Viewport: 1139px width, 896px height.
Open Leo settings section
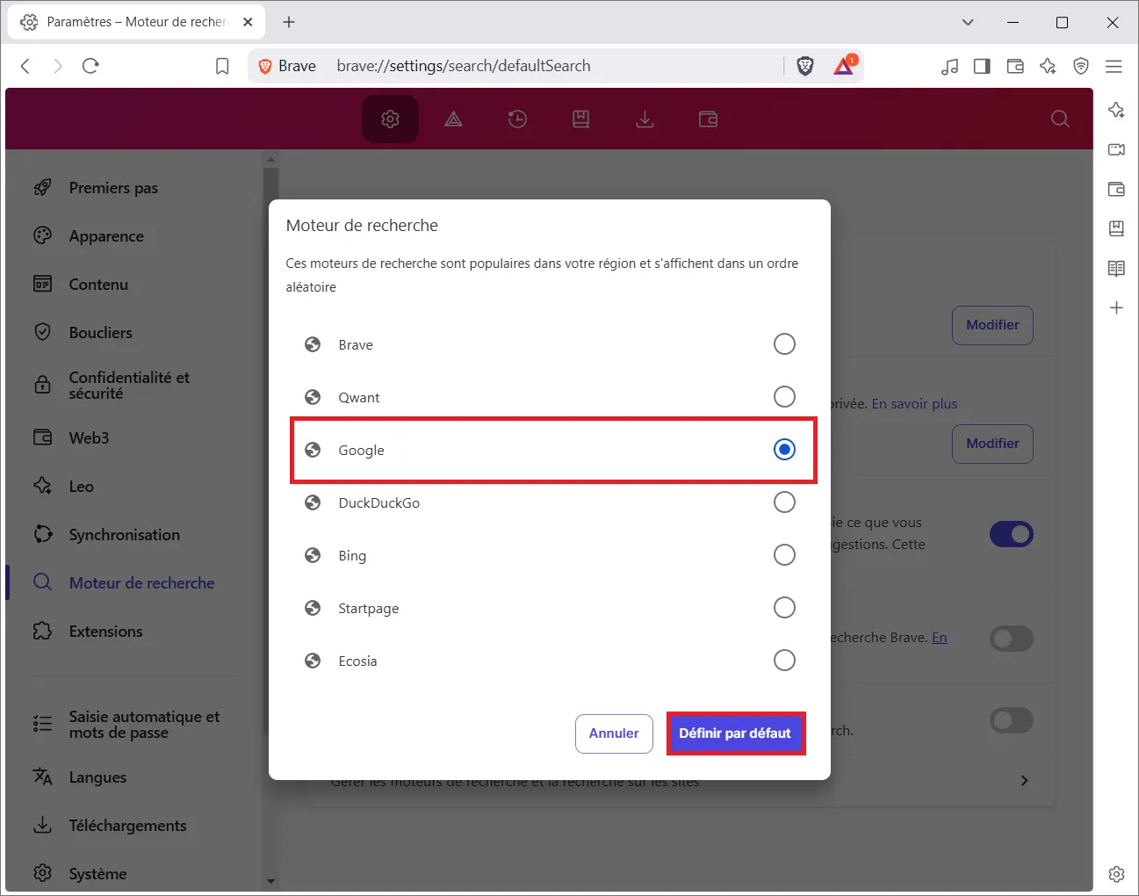81,487
